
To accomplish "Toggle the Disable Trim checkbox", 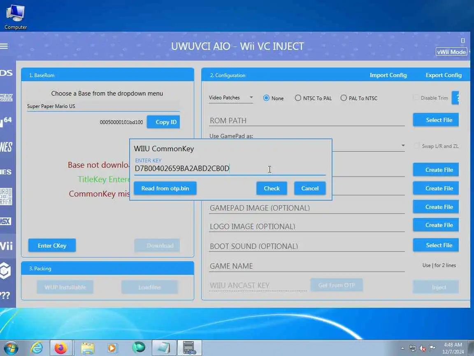I will [416, 98].
